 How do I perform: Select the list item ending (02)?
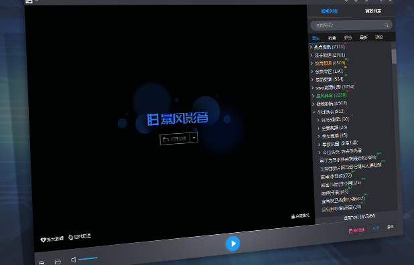[x=343, y=200]
